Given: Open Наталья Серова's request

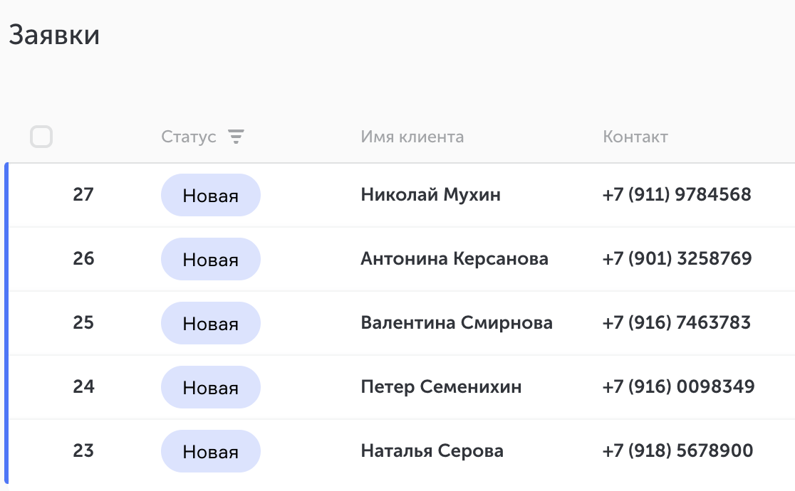Looking at the screenshot, I should coord(432,450).
